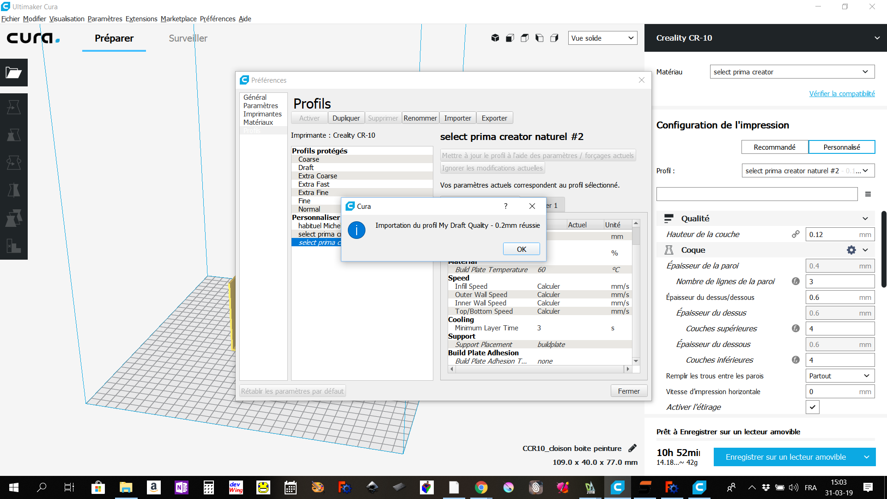Click the rotate tool in sidebar
Image resolution: width=887 pixels, height=499 pixels.
pyautogui.click(x=14, y=163)
